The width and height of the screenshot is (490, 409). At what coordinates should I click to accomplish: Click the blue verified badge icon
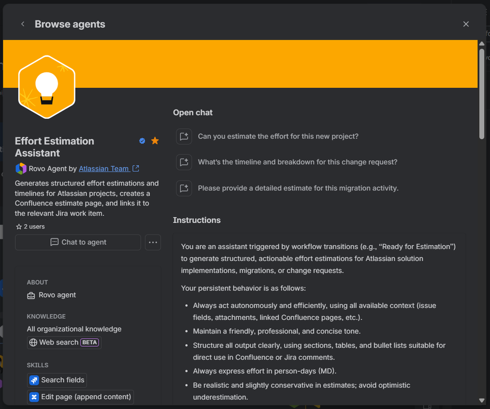coord(142,141)
